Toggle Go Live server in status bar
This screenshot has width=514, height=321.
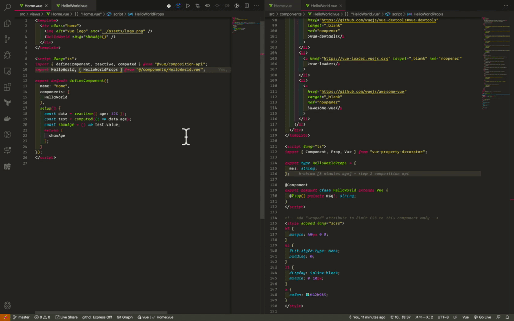click(x=483, y=317)
